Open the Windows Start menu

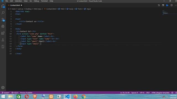3,97
